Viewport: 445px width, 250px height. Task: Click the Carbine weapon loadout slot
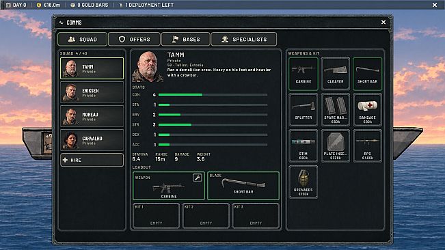[169, 186]
